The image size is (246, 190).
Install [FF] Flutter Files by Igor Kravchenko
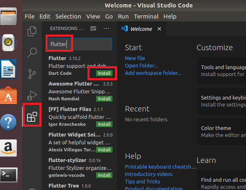[104, 124]
